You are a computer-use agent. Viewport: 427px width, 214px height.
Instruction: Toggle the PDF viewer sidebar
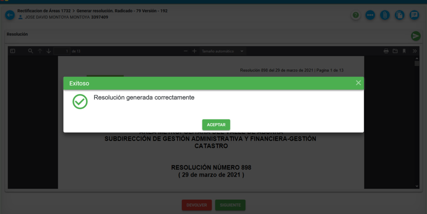(13, 51)
